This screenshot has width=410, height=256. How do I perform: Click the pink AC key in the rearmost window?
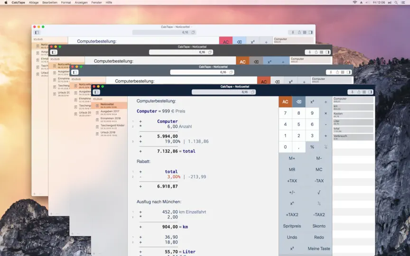226,41
